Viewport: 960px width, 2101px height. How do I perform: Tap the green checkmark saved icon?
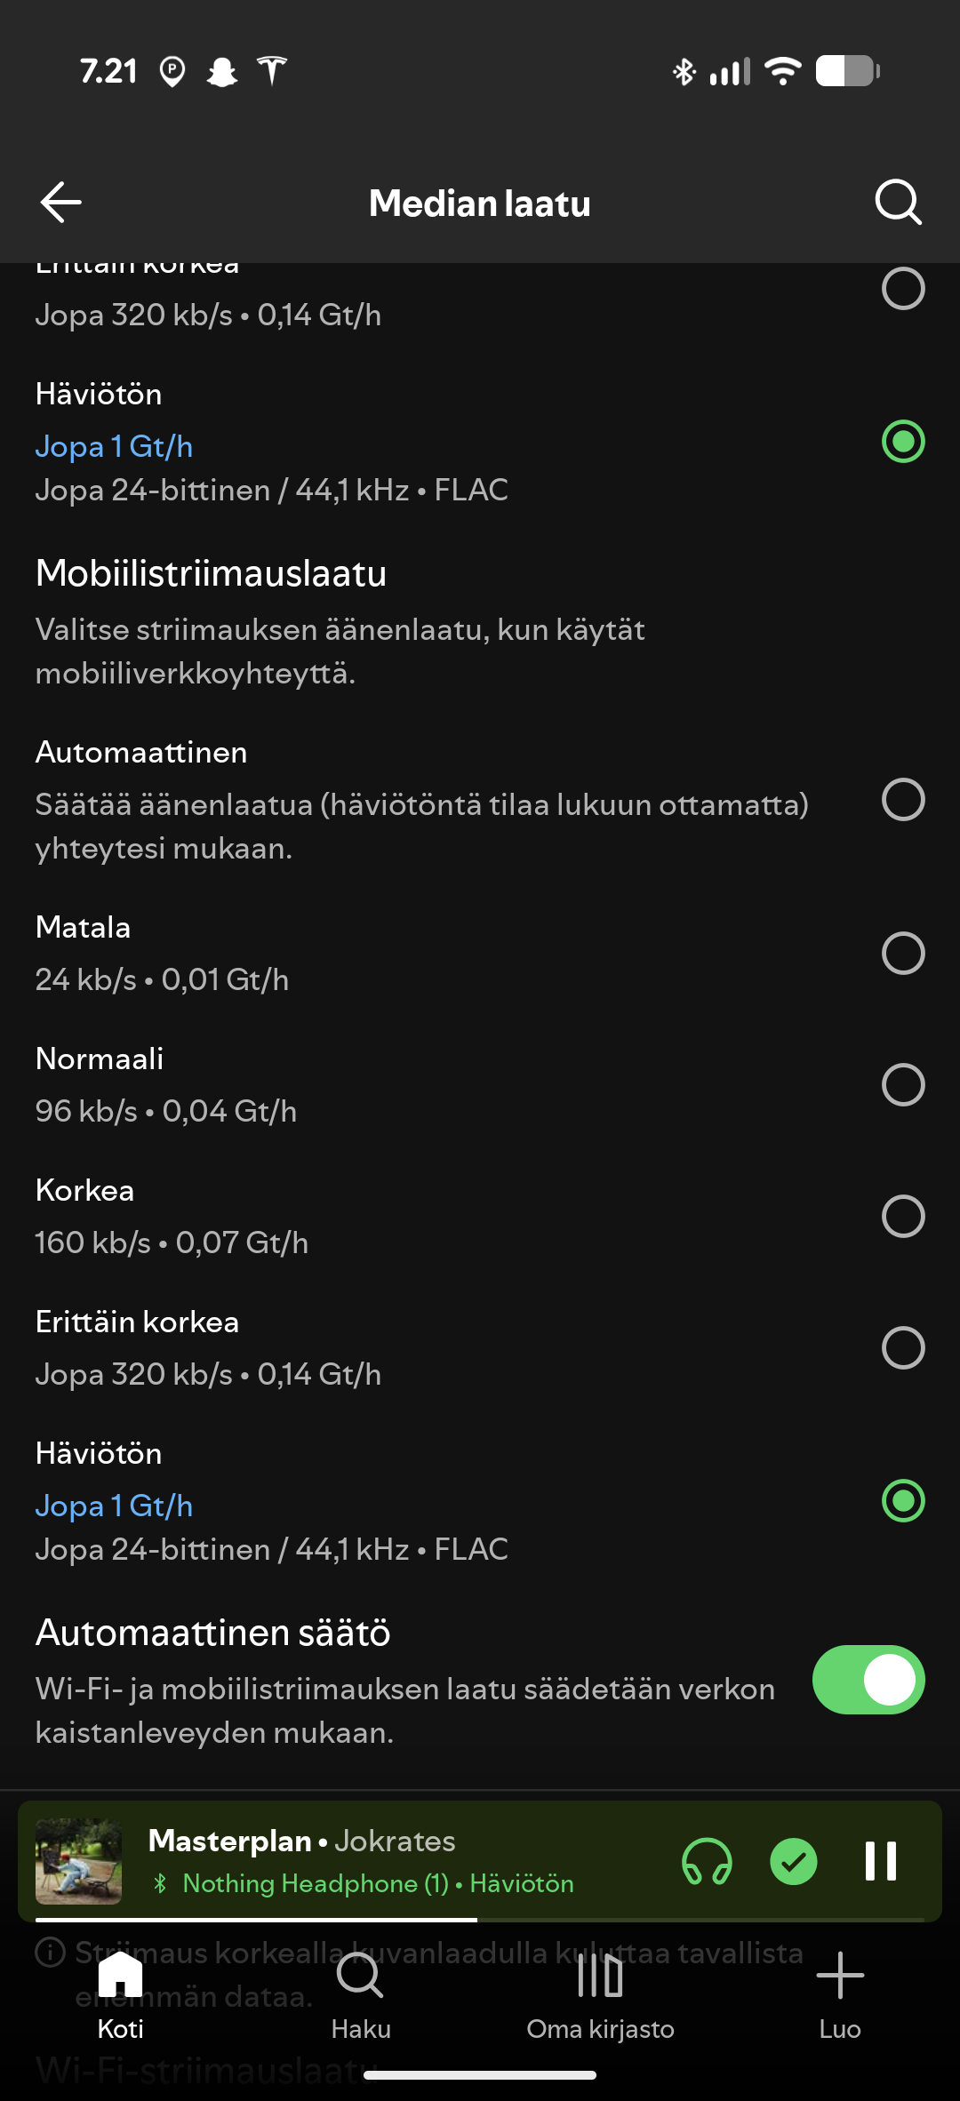pos(794,1861)
